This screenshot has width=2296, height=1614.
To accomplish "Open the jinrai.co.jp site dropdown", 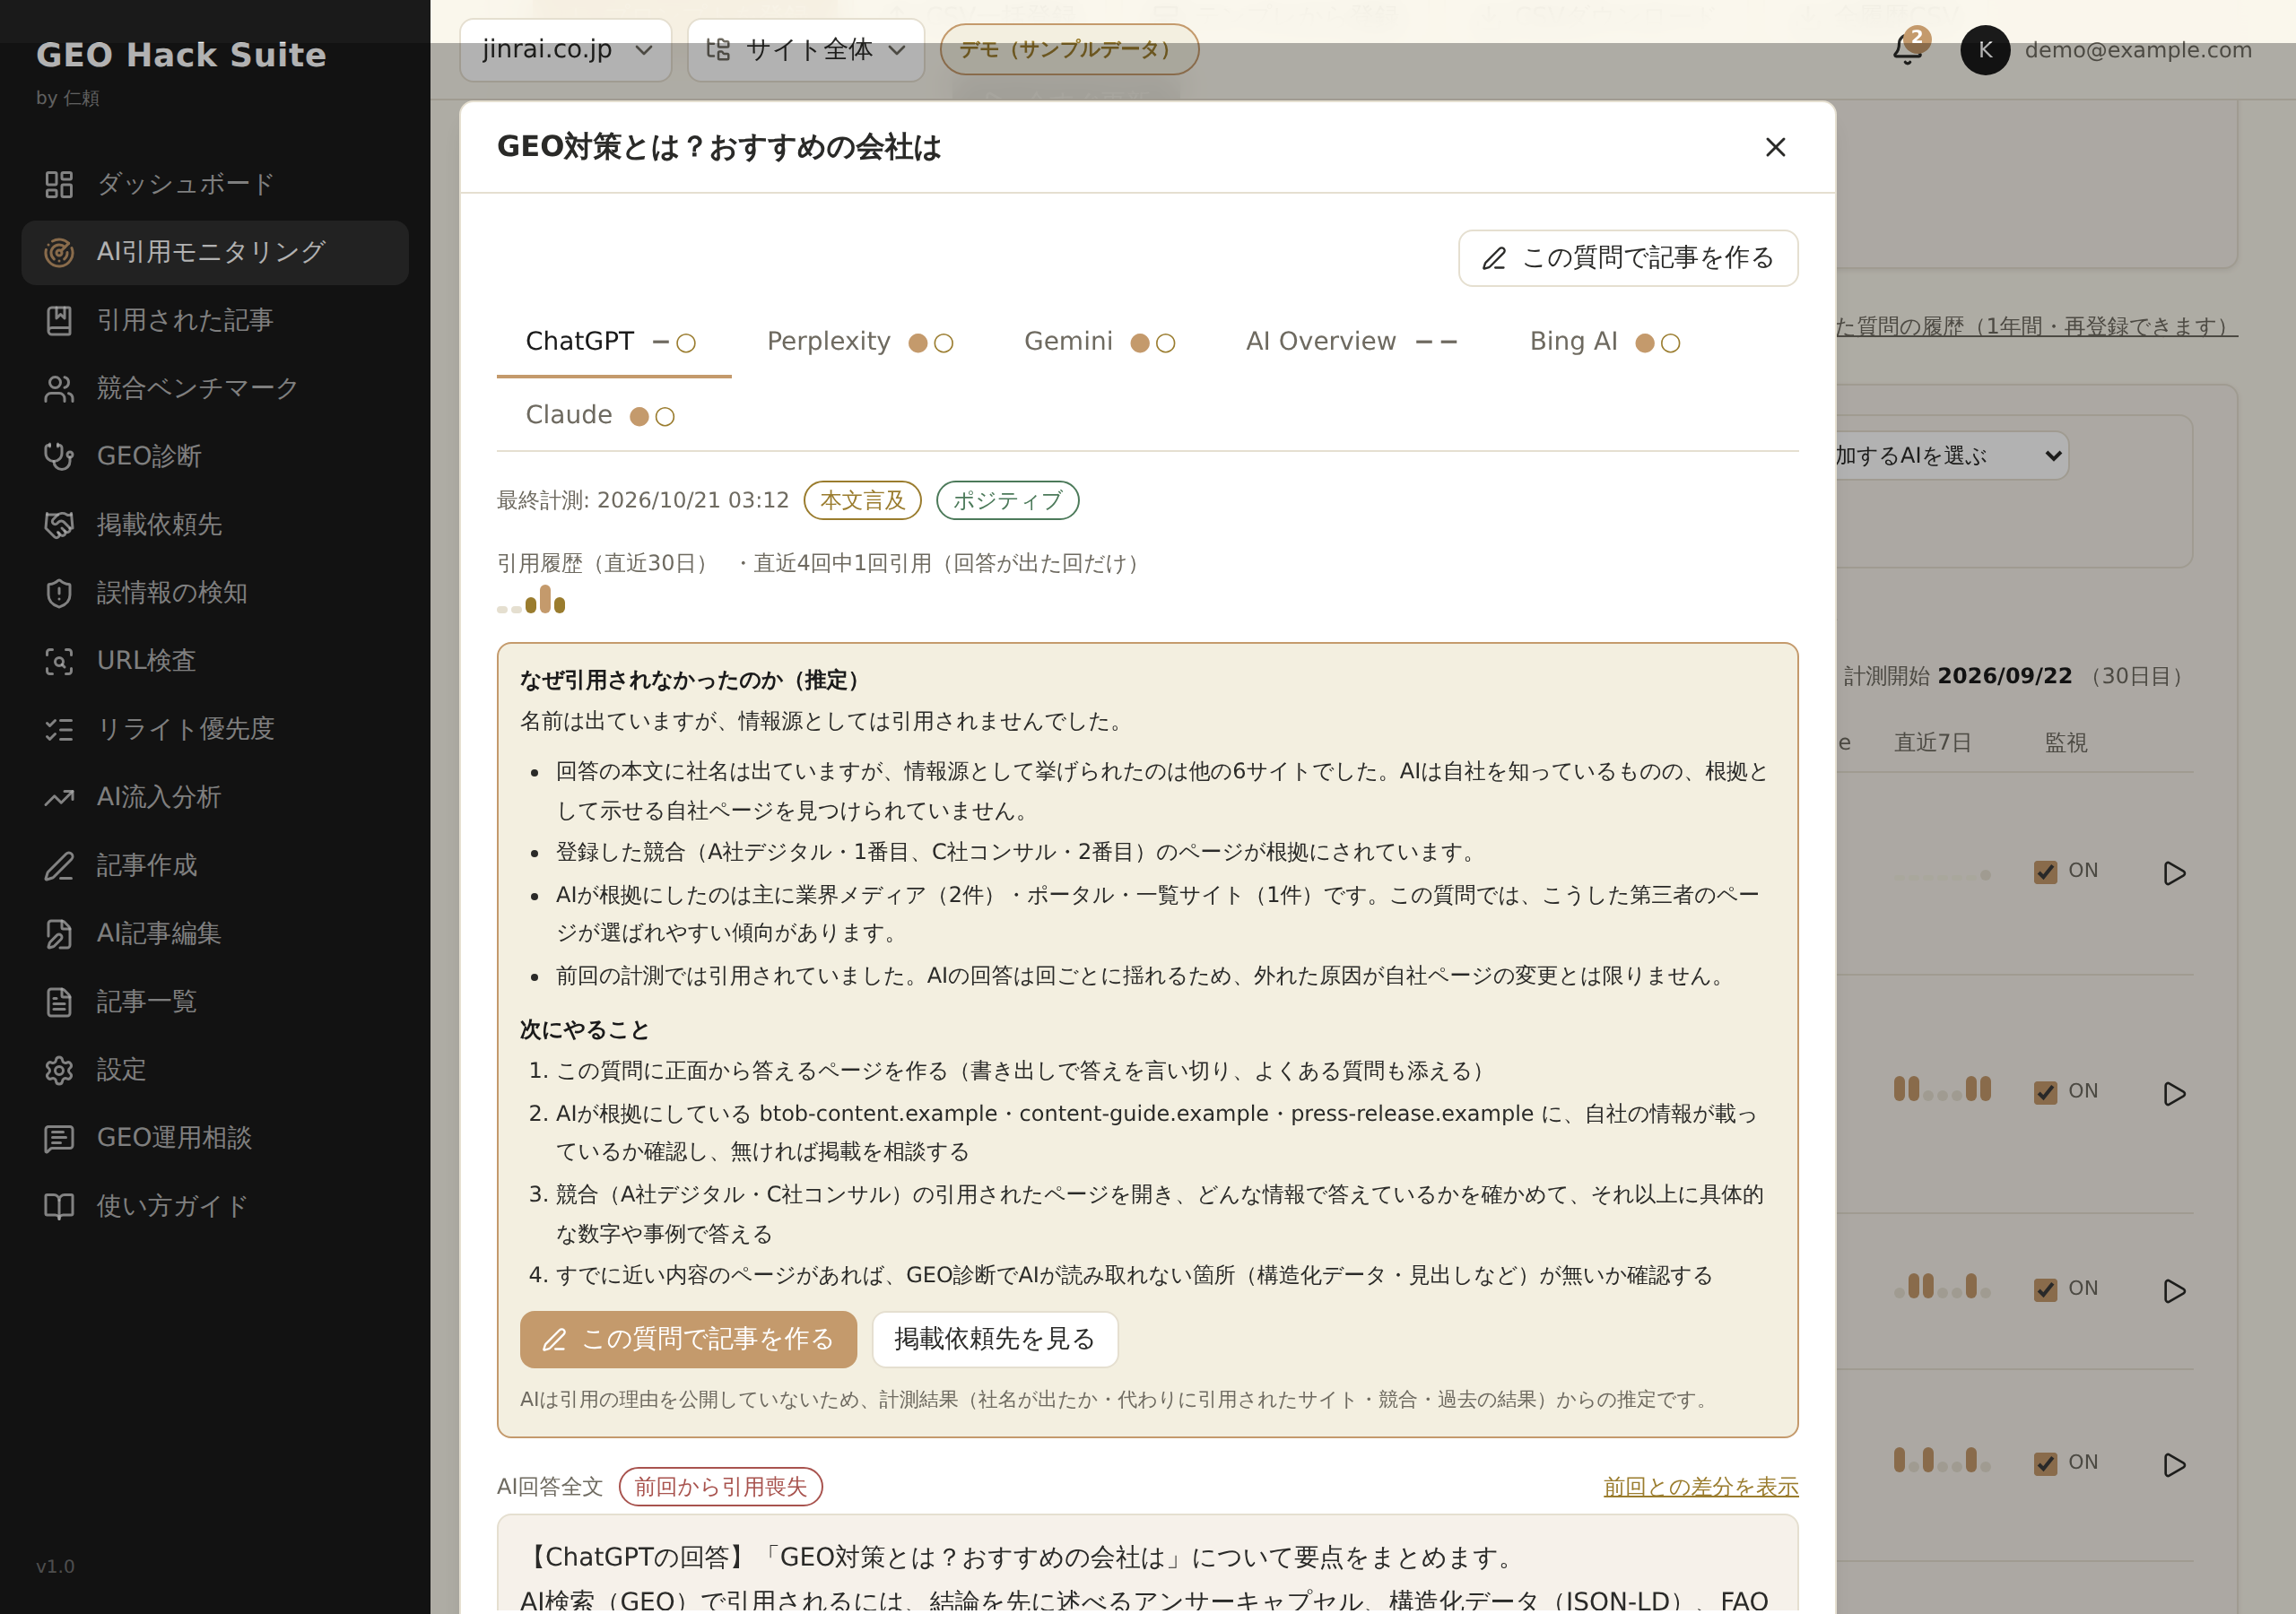I will [x=565, y=49].
